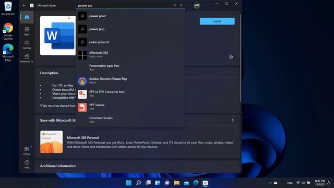This screenshot has width=334, height=188.
Task: Click the Description heading
Action: coord(49,73)
